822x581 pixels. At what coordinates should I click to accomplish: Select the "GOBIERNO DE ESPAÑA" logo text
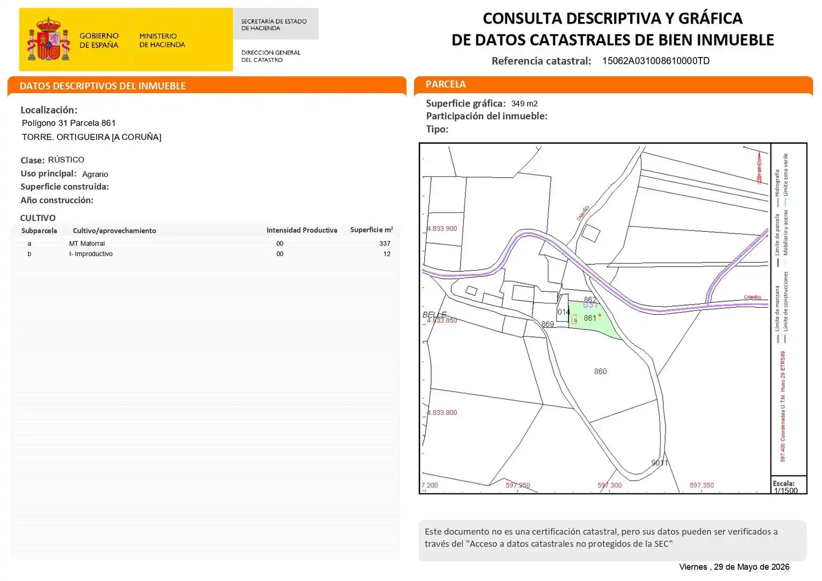tap(99, 40)
